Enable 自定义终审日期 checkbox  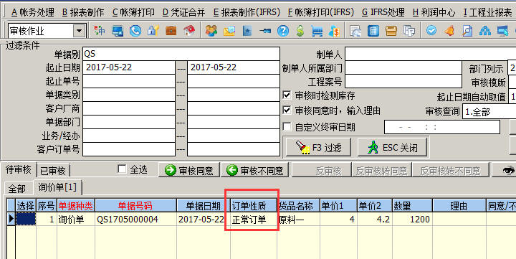pyautogui.click(x=287, y=126)
